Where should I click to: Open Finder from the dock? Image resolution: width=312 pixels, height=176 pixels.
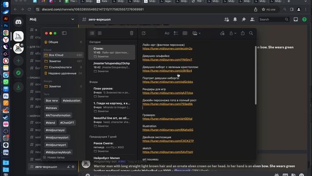point(6,4)
